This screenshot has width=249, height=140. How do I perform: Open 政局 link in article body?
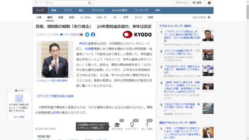56,113
